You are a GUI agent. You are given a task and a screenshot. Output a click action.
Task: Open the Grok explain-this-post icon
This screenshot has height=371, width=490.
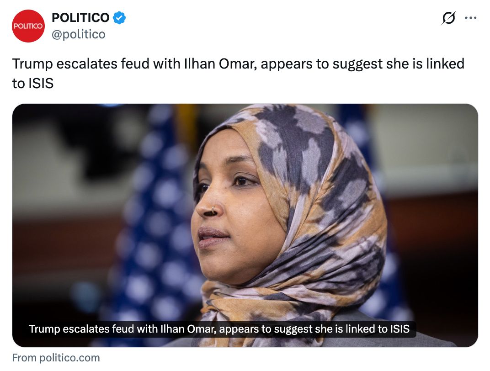pyautogui.click(x=448, y=18)
